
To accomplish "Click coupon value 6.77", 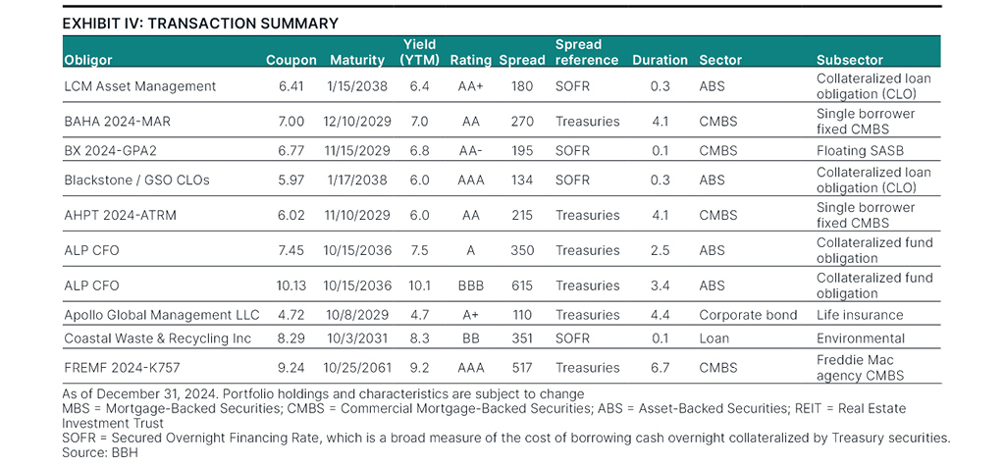I will [x=291, y=150].
